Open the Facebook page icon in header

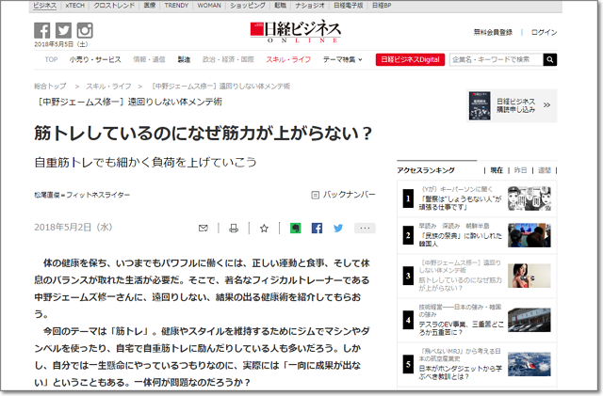(41, 31)
